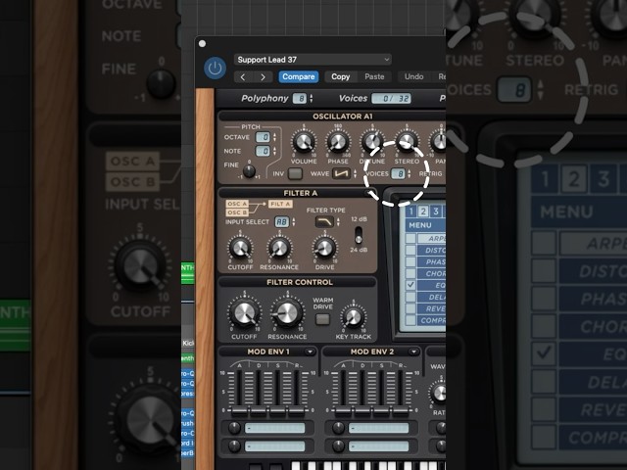
Task: Click the oscillator Voices stepper arrows
Action: click(x=409, y=173)
